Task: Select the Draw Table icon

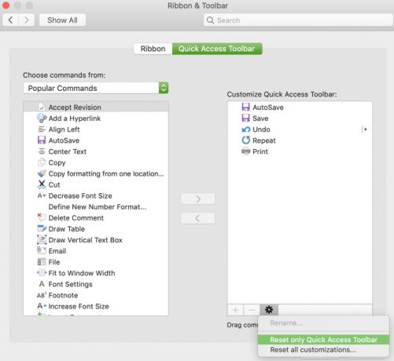Action: pyautogui.click(x=42, y=228)
